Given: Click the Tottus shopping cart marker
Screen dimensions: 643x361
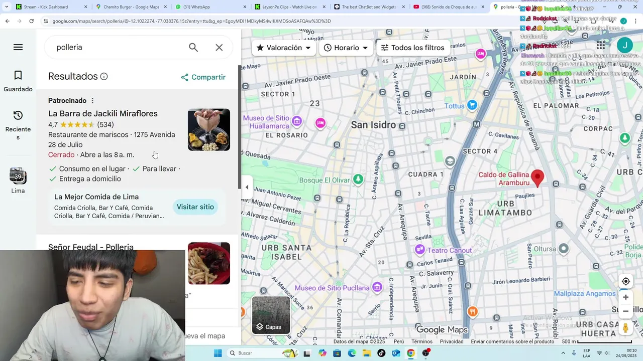Looking at the screenshot, I should pyautogui.click(x=472, y=105).
